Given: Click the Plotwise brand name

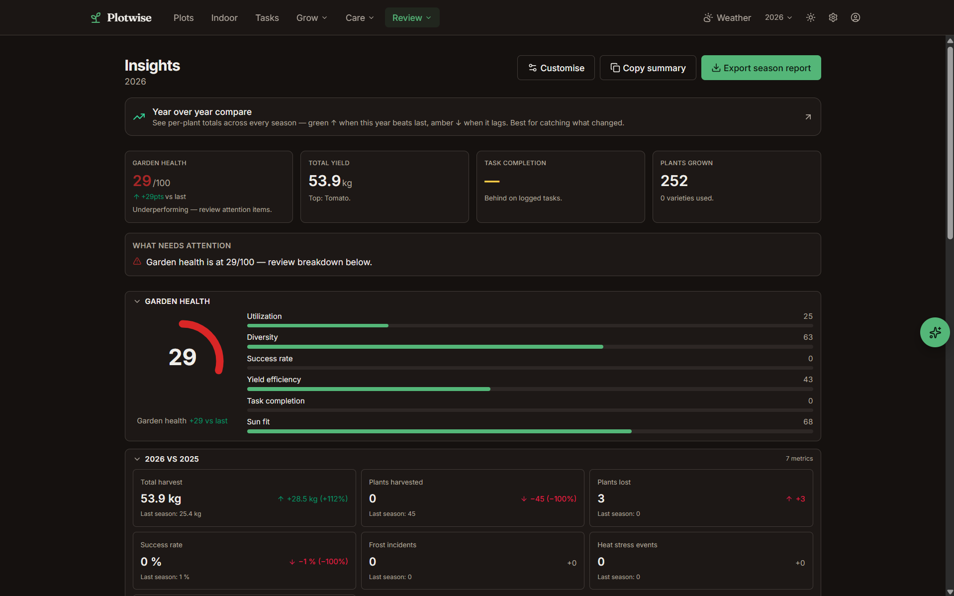Looking at the screenshot, I should pos(129,18).
